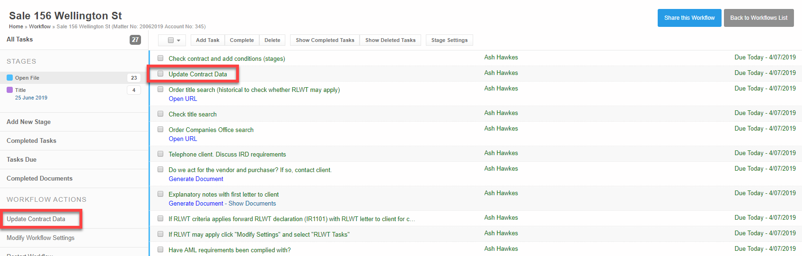The image size is (802, 256).
Task: Click Generate Document under Explanatory notes task
Action: (196, 204)
